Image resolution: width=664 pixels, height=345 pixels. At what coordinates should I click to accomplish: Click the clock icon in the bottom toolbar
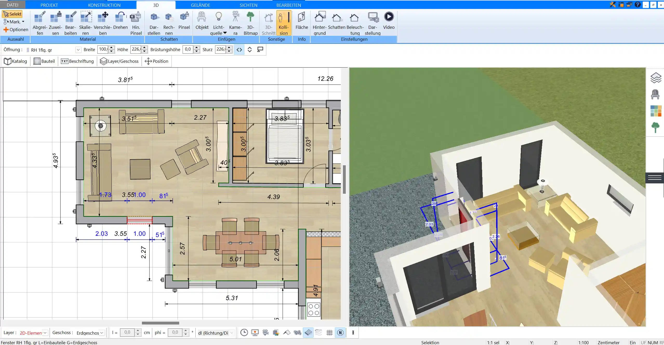tap(244, 333)
